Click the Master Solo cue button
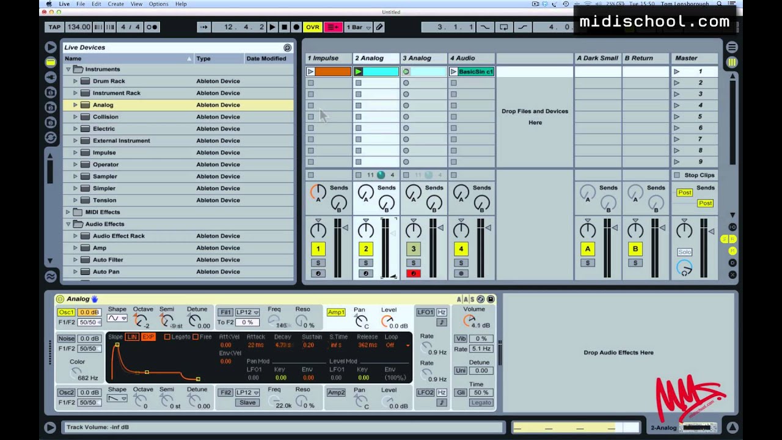The image size is (782, 440). click(684, 252)
